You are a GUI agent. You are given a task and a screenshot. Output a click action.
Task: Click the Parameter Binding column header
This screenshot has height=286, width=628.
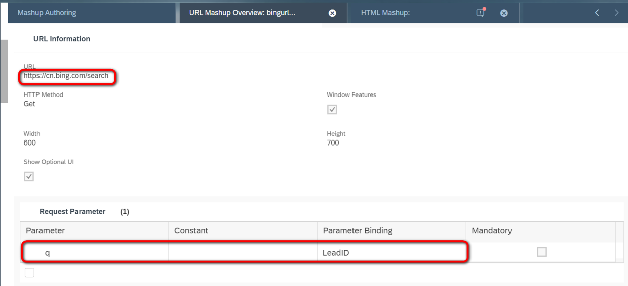358,231
